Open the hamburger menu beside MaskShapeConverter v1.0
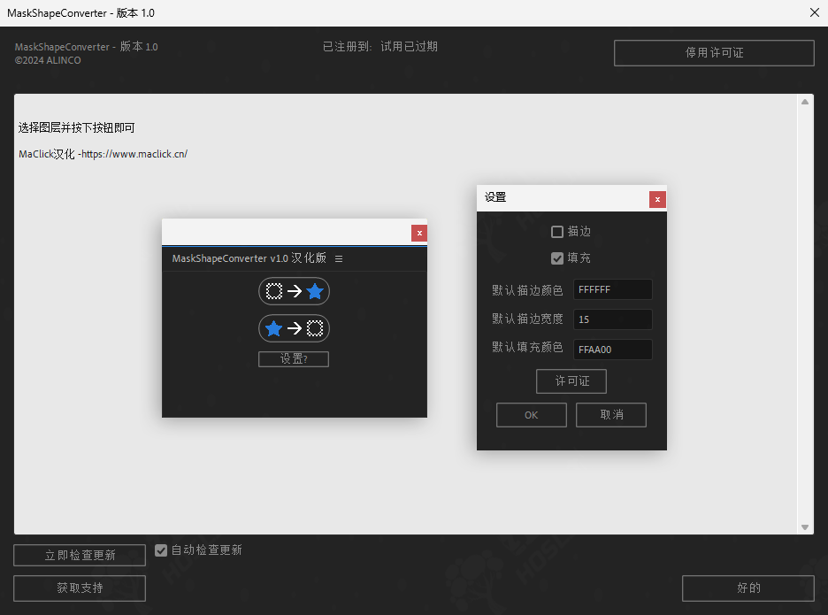 point(339,259)
